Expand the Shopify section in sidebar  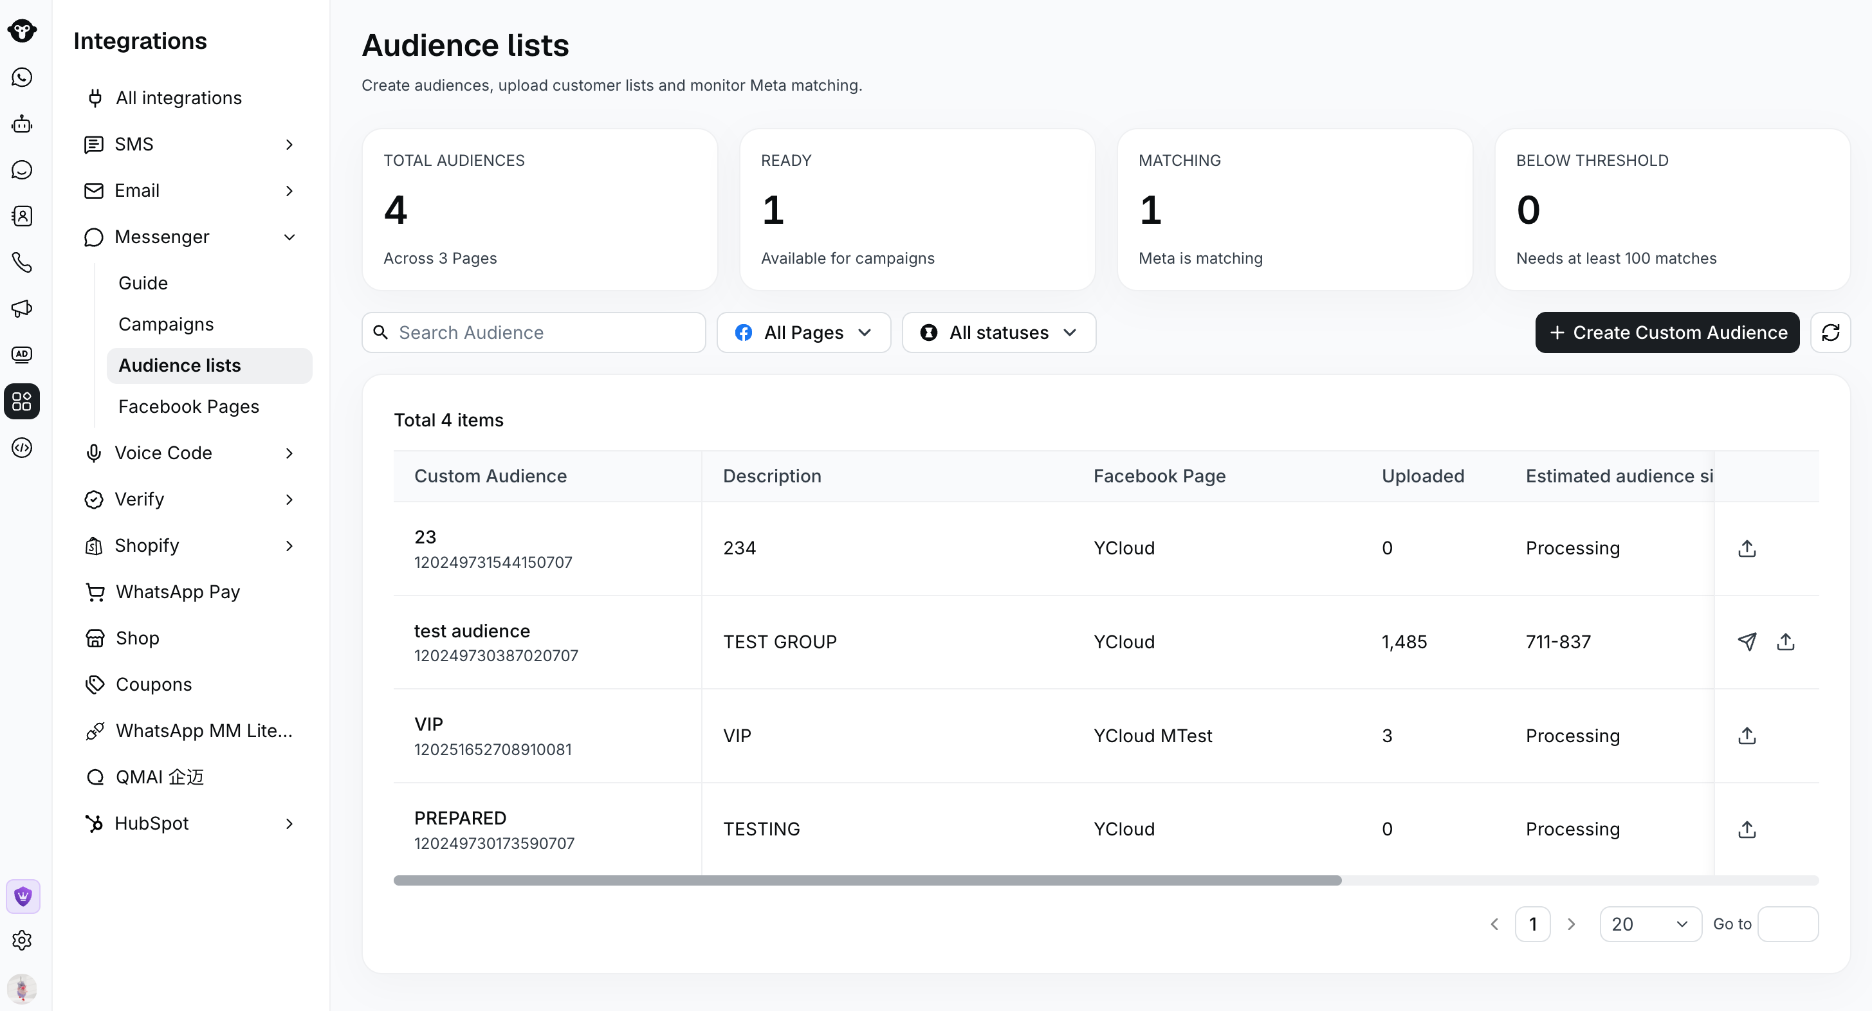pos(191,545)
